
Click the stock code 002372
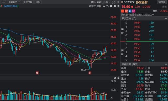click(129, 2)
